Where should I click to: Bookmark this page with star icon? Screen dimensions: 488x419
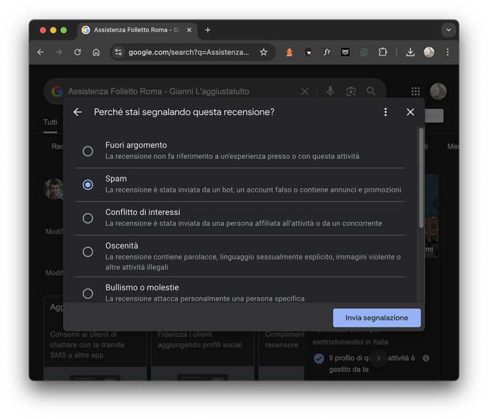tap(264, 52)
